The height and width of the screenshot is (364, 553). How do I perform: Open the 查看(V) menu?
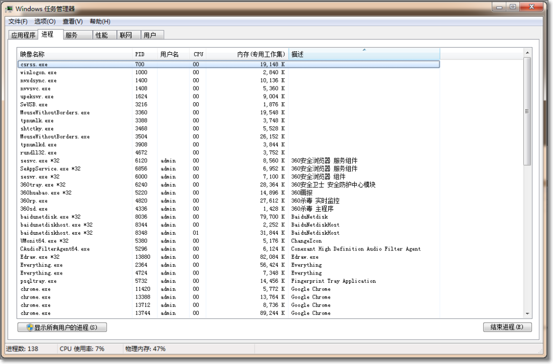coord(73,21)
